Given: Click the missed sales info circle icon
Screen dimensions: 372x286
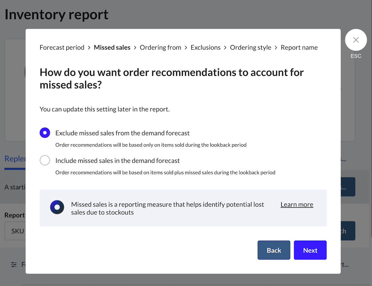Looking at the screenshot, I should coord(57,207).
